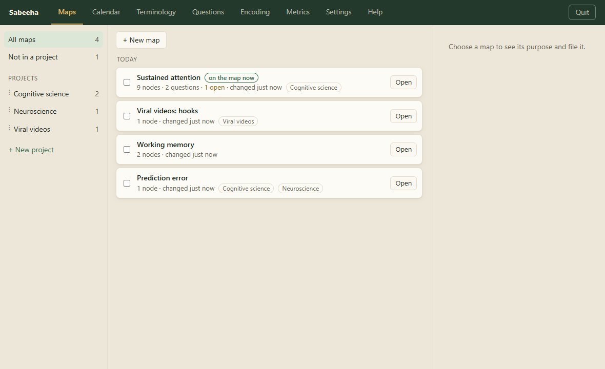The image size is (605, 369).
Task: Select All maps in the sidebar
Action: coord(54,39)
